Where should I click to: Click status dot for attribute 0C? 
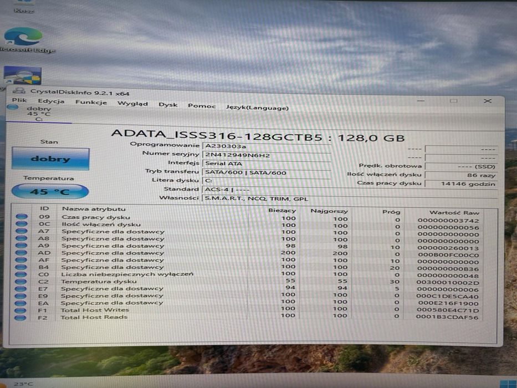pos(22,223)
